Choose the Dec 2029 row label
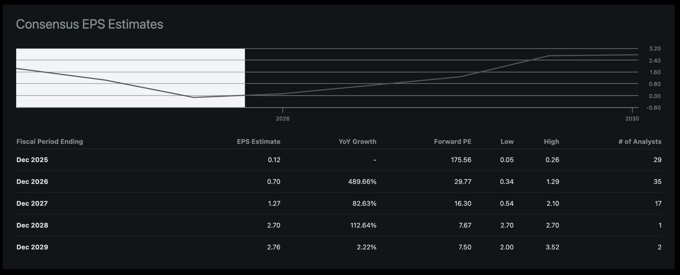680x275 pixels. pos(32,247)
